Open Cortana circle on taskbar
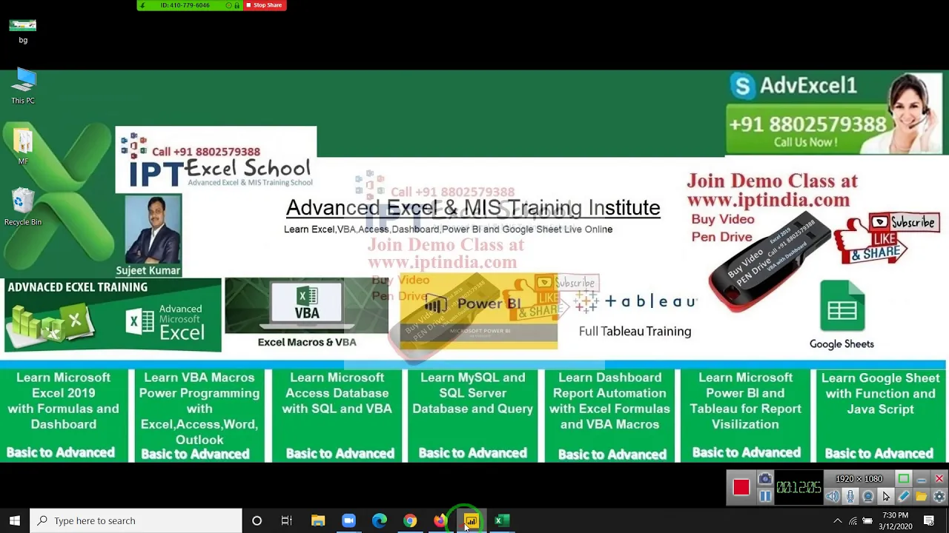The height and width of the screenshot is (533, 949). (x=257, y=520)
